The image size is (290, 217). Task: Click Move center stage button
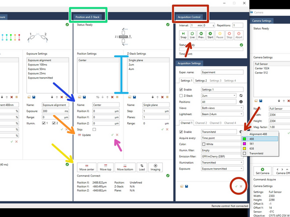coord(87,167)
